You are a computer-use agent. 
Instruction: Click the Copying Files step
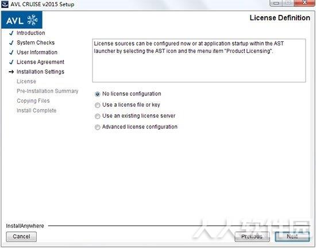coord(33,100)
